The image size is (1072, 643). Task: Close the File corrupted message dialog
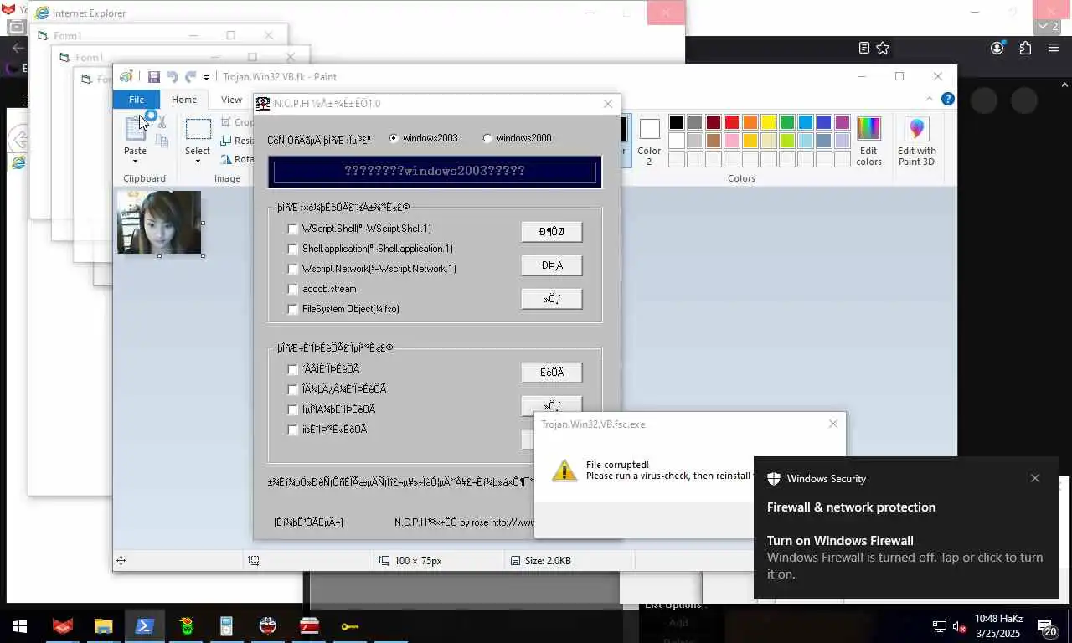coord(832,424)
